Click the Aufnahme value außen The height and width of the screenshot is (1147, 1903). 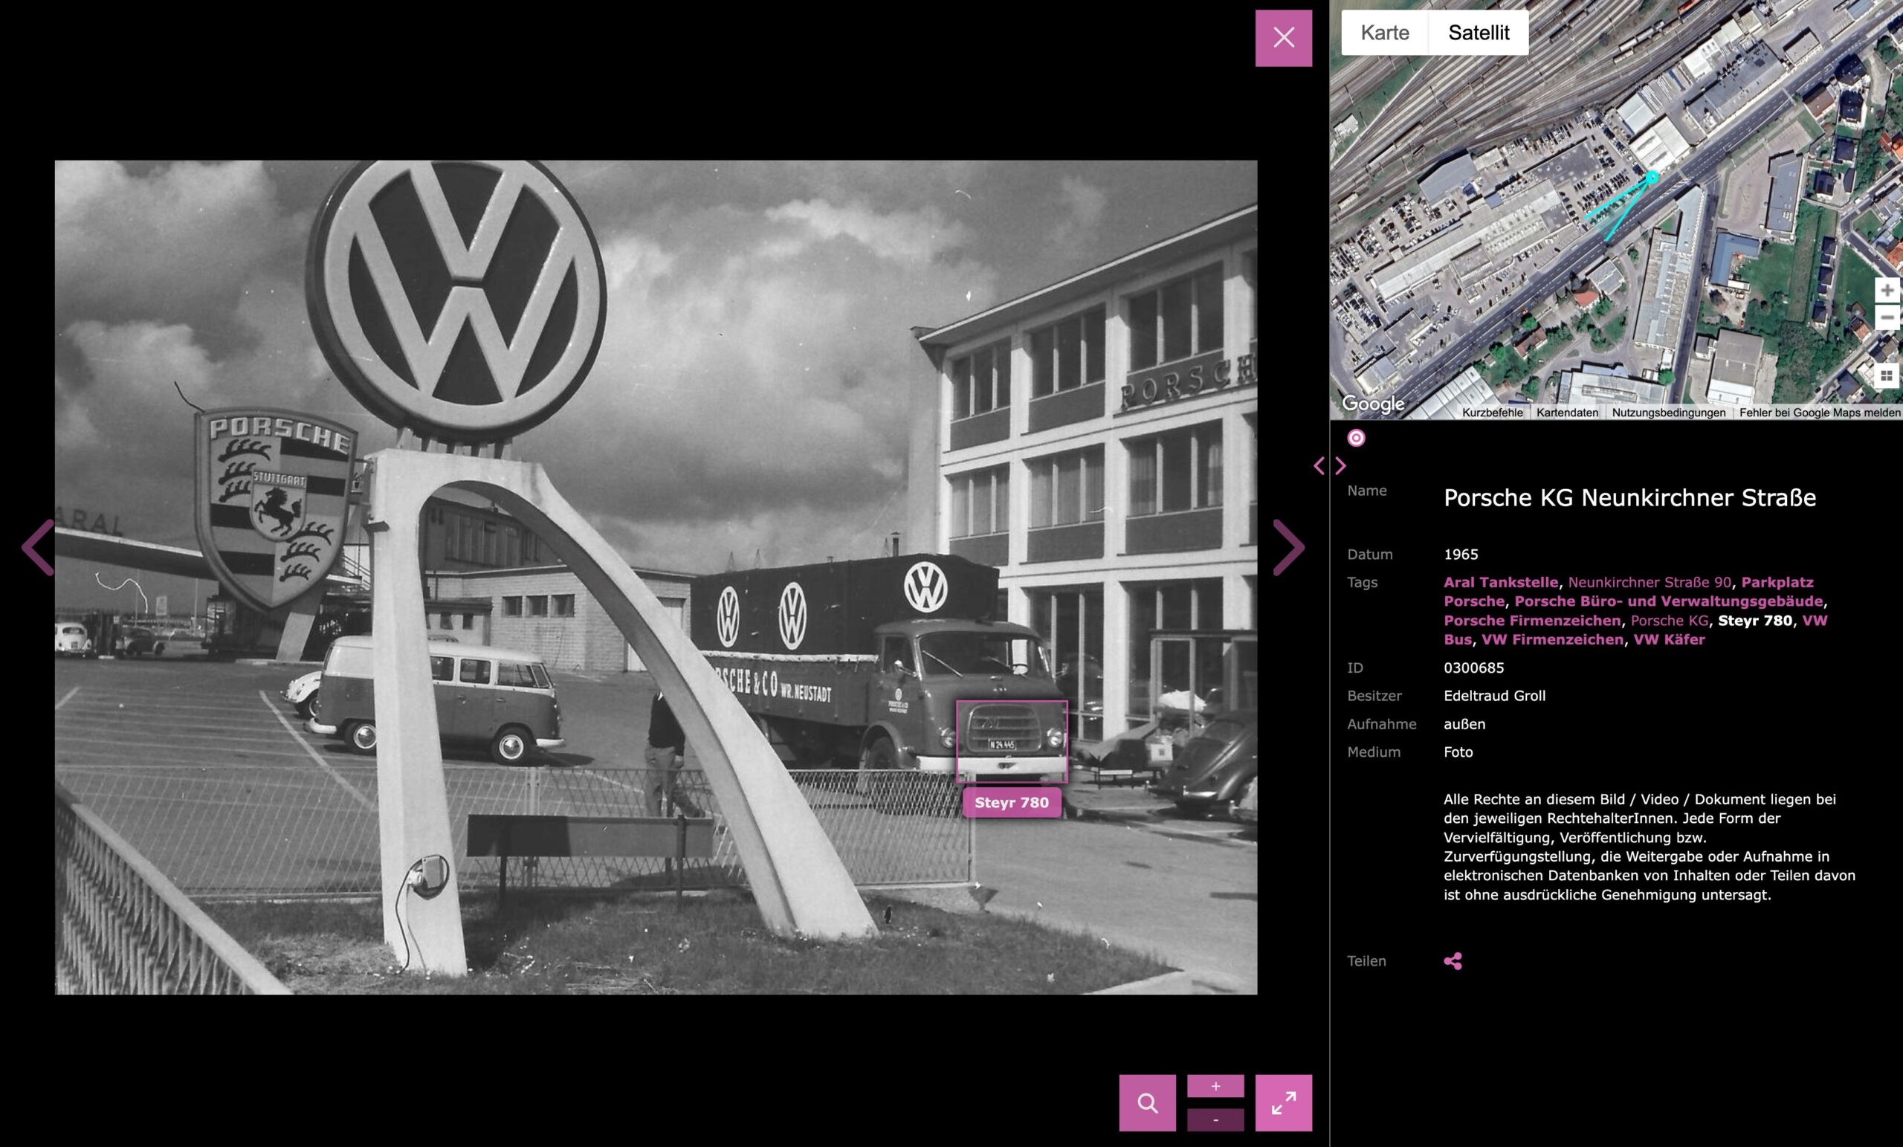point(1464,724)
